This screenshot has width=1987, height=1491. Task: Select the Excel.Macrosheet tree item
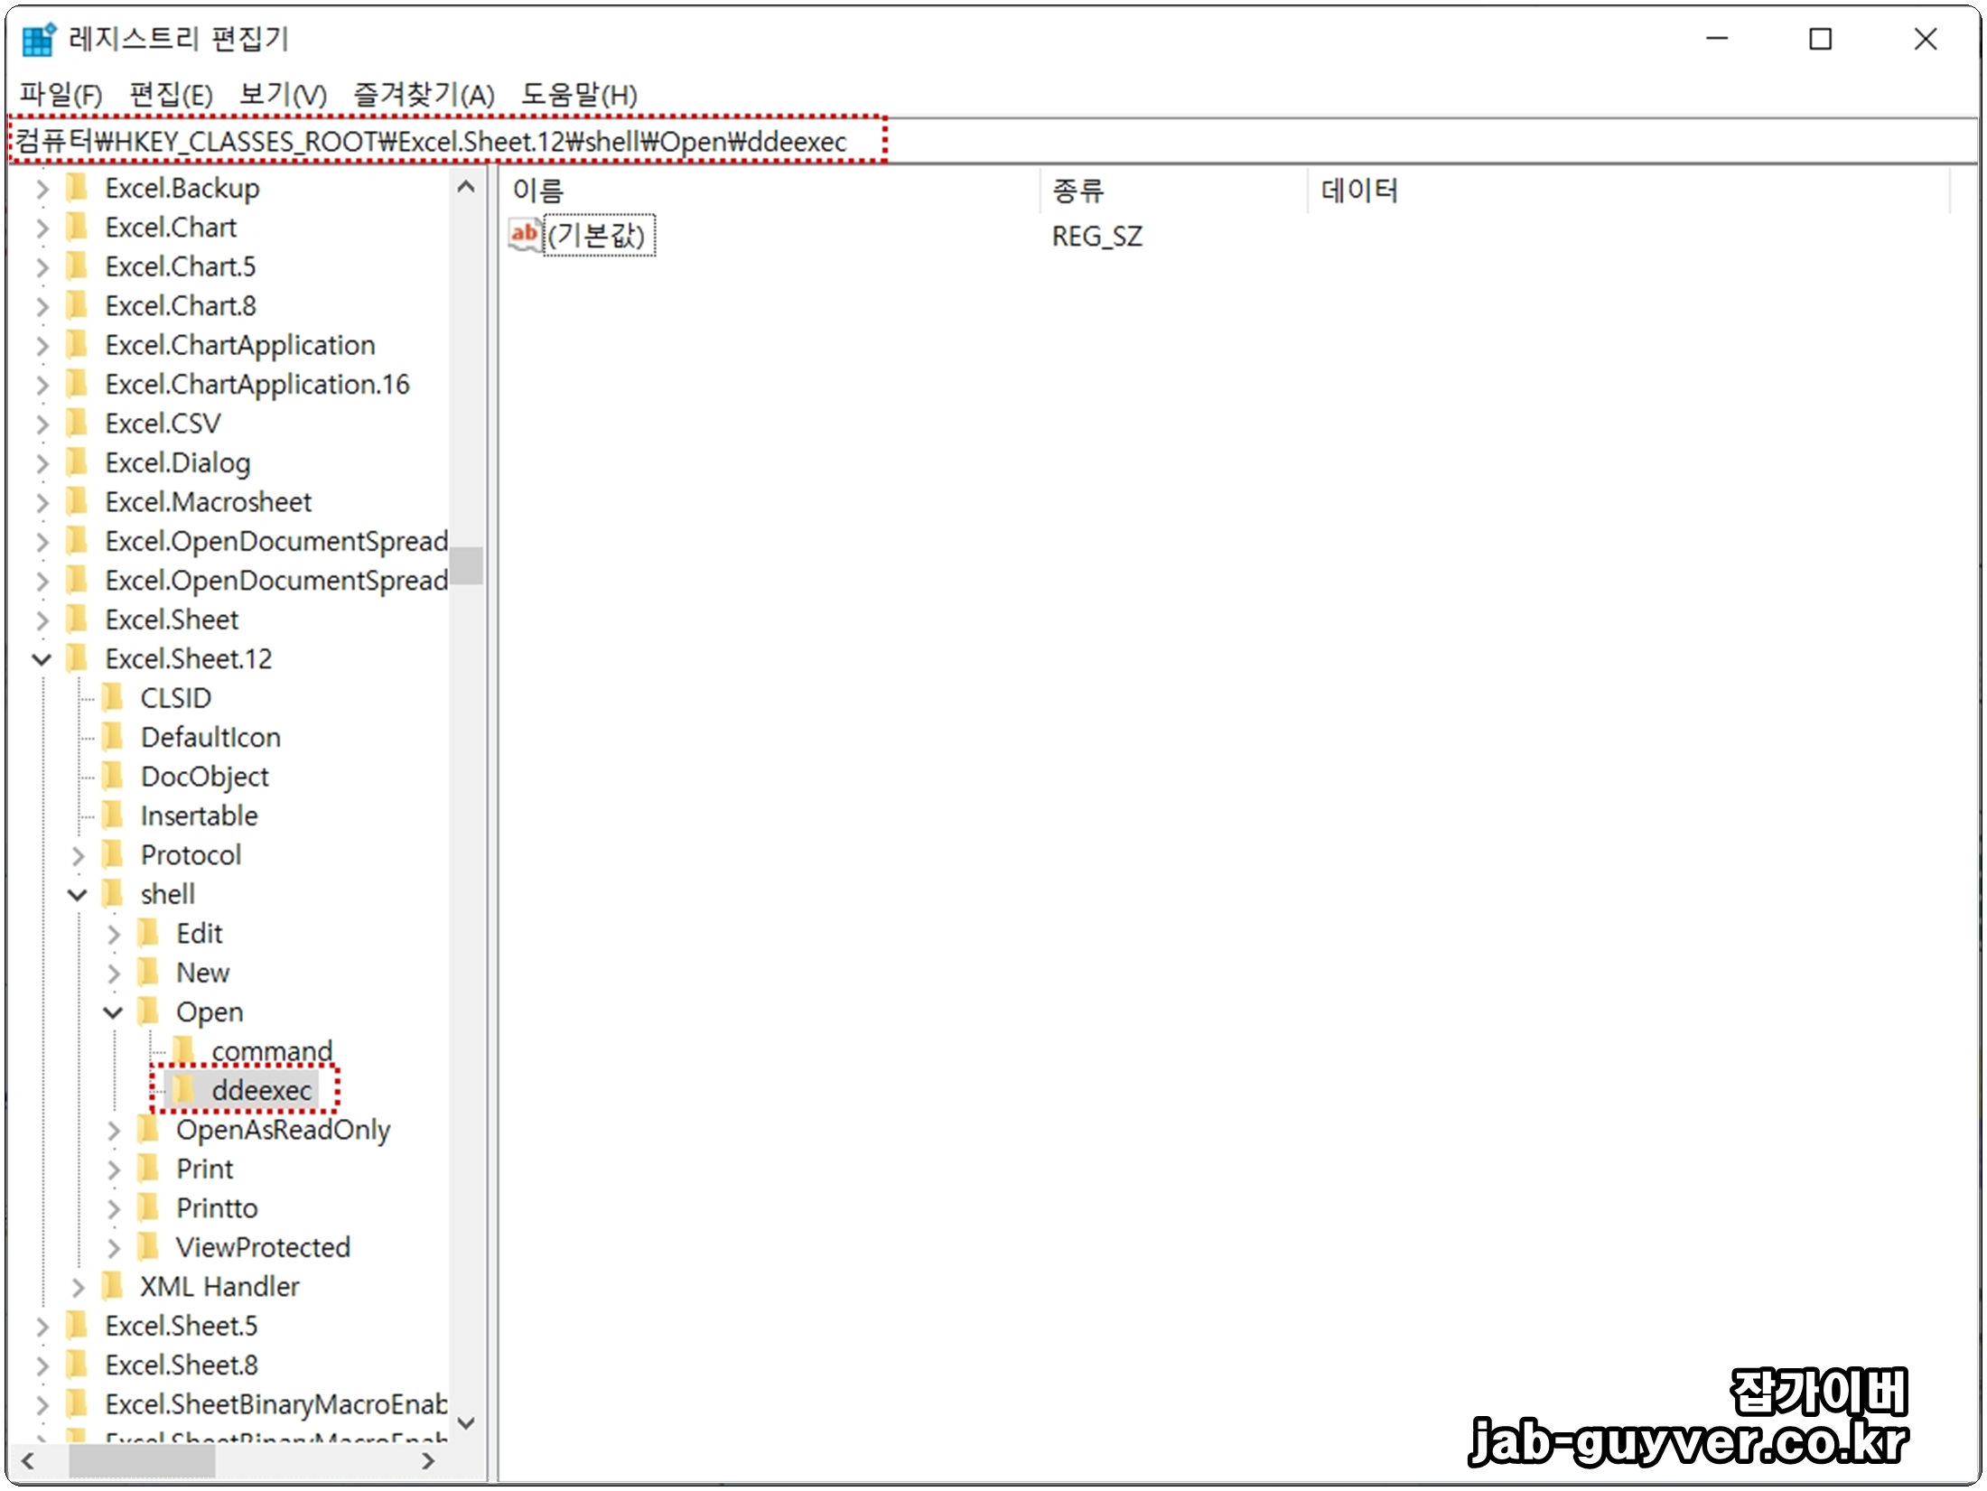[x=208, y=501]
